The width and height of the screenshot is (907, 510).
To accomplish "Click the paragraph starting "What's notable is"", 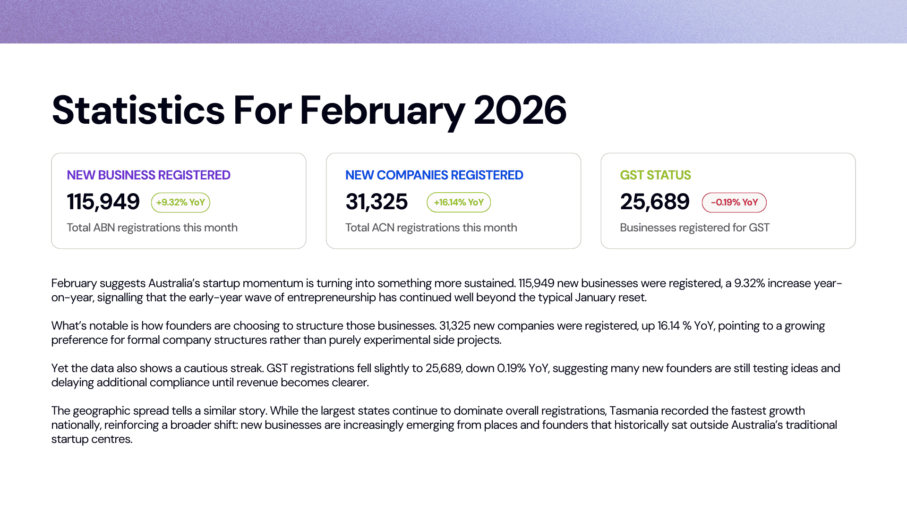I will 437,333.
